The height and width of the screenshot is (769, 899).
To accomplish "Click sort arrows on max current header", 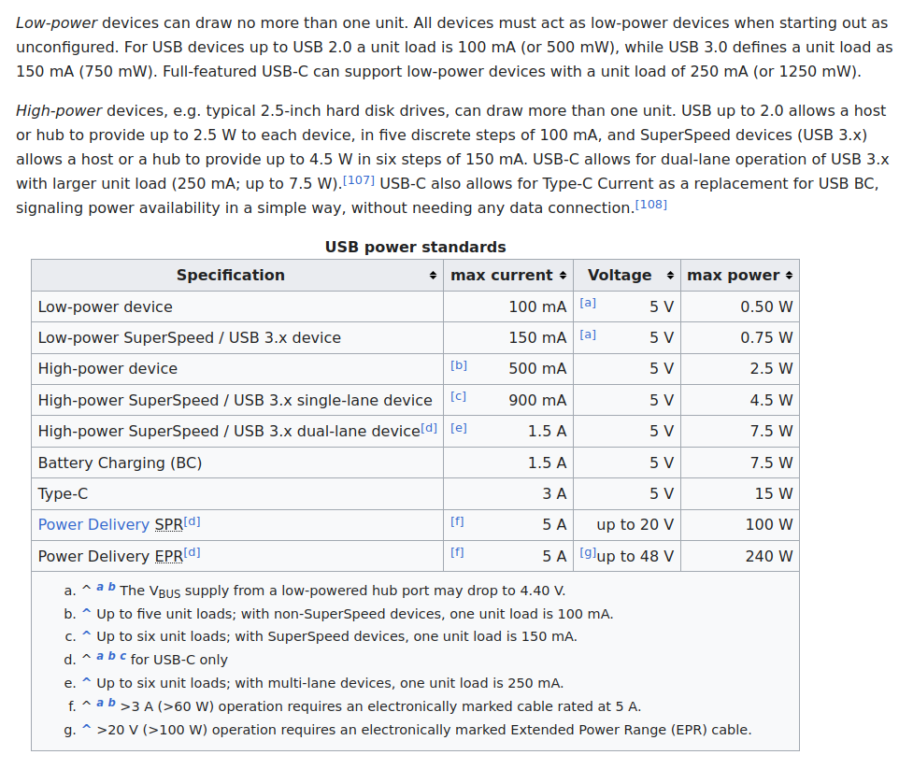I will point(563,276).
